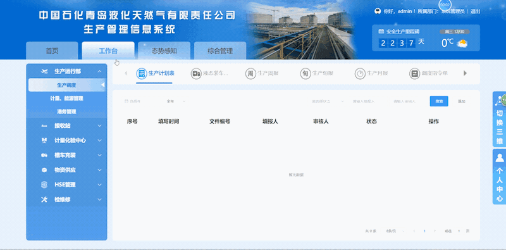This screenshot has height=250, width=506.
Task: Click the year picker field
Action: click(140, 101)
